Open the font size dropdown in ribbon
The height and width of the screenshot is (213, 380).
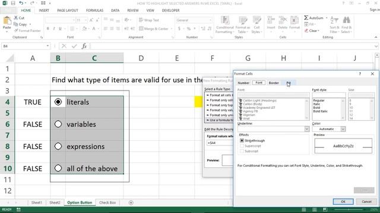(x=85, y=20)
